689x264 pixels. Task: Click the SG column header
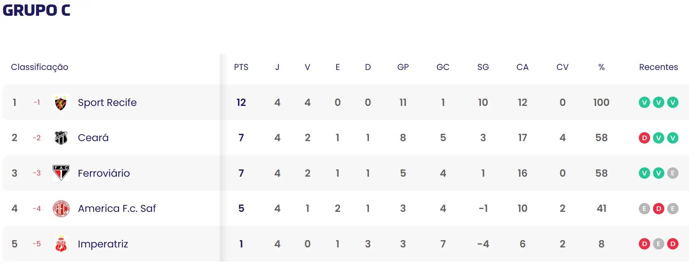tap(483, 67)
